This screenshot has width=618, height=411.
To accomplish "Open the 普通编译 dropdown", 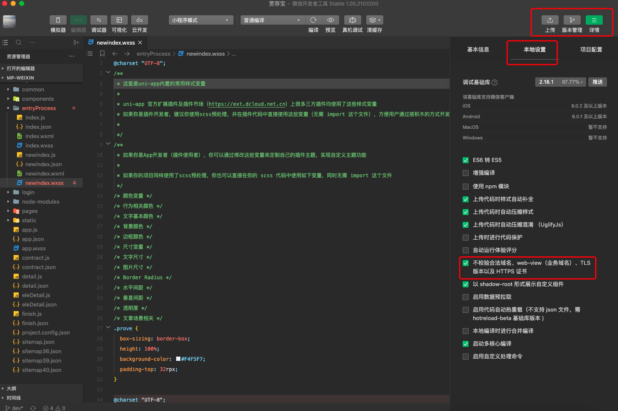I will click(272, 20).
